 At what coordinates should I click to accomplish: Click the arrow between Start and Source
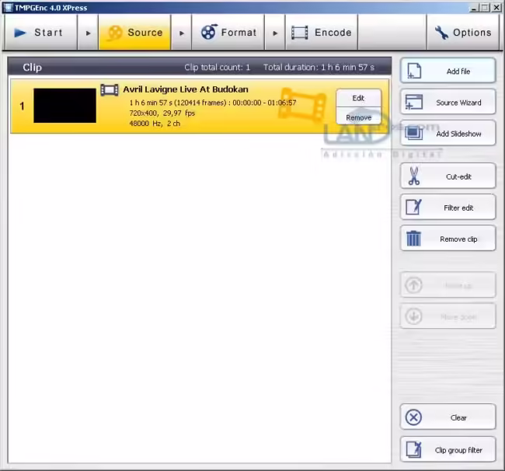coord(88,33)
